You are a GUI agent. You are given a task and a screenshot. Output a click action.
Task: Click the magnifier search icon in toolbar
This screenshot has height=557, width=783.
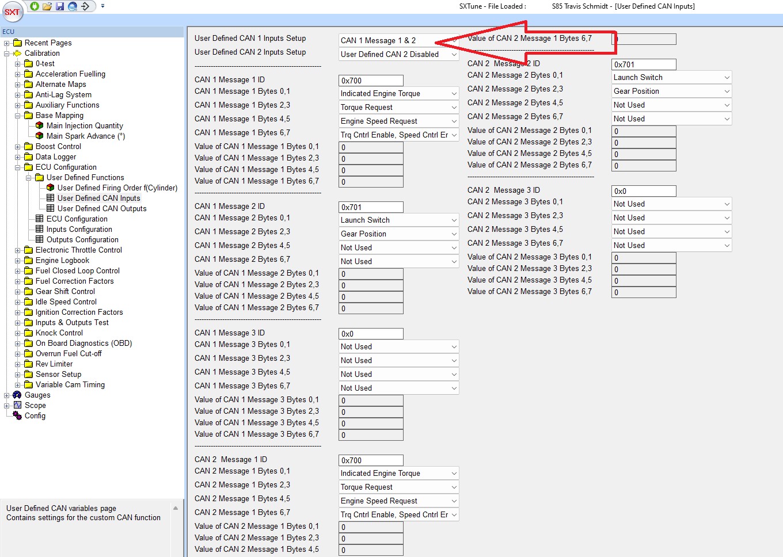click(x=73, y=6)
